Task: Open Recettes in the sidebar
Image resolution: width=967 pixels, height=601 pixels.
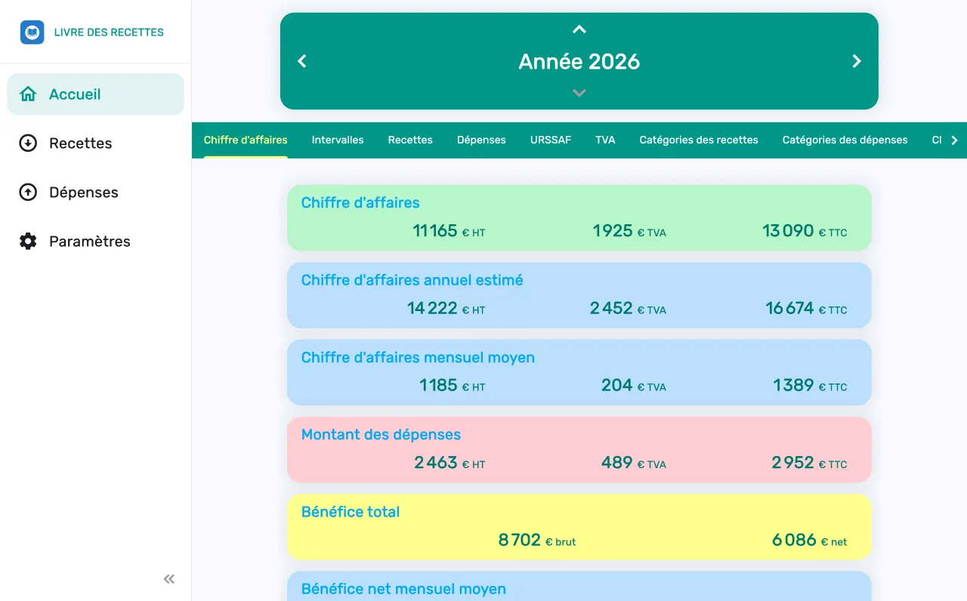Action: [95, 143]
